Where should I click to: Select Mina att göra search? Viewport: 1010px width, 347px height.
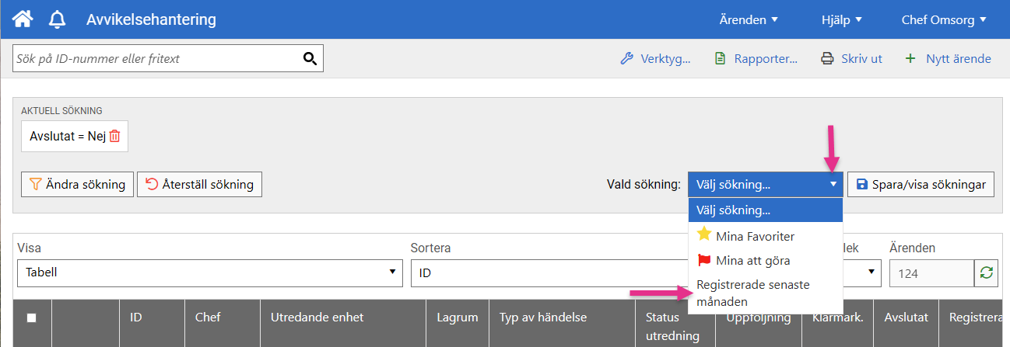[x=765, y=261]
